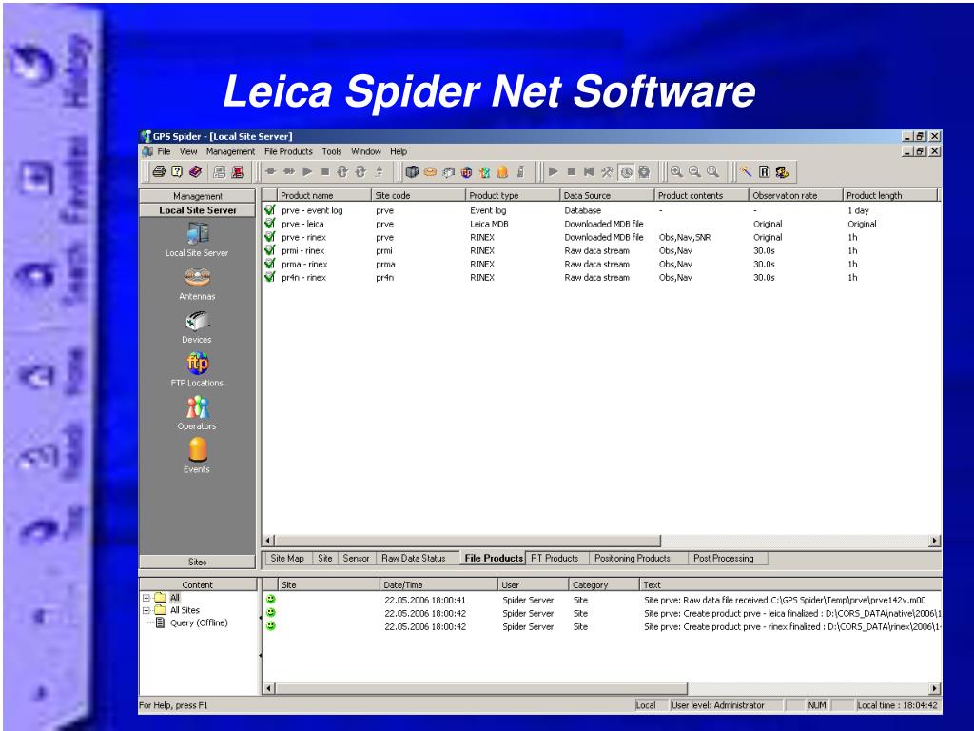Open FTP Locations in the sidebar
This screenshot has height=731, width=974.
[x=197, y=370]
